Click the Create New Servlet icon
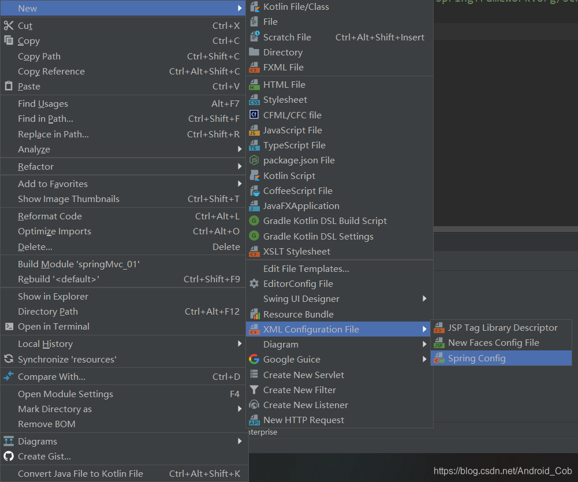Screen dimensions: 578x482 pyautogui.click(x=254, y=375)
